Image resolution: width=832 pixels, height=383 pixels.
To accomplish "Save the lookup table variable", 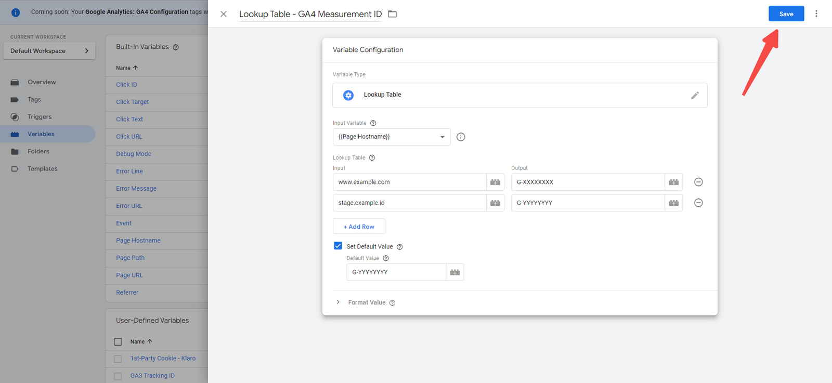I will coord(786,14).
